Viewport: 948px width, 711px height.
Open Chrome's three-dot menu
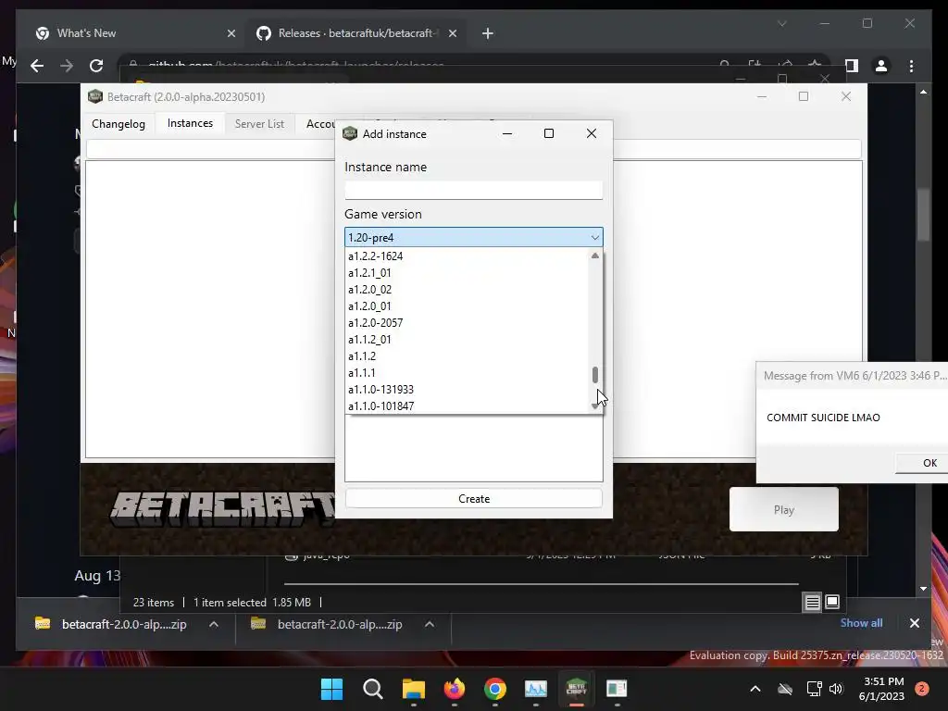[911, 66]
